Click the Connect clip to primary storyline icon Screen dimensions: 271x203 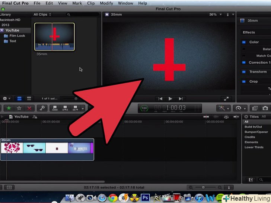coord(55,108)
